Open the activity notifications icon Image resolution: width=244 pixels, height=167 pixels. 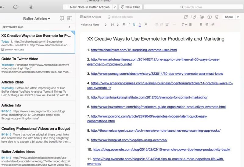click(31, 7)
